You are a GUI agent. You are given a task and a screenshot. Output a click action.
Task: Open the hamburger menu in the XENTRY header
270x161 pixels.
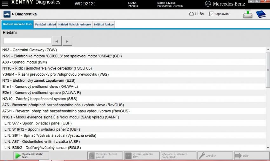5,3
